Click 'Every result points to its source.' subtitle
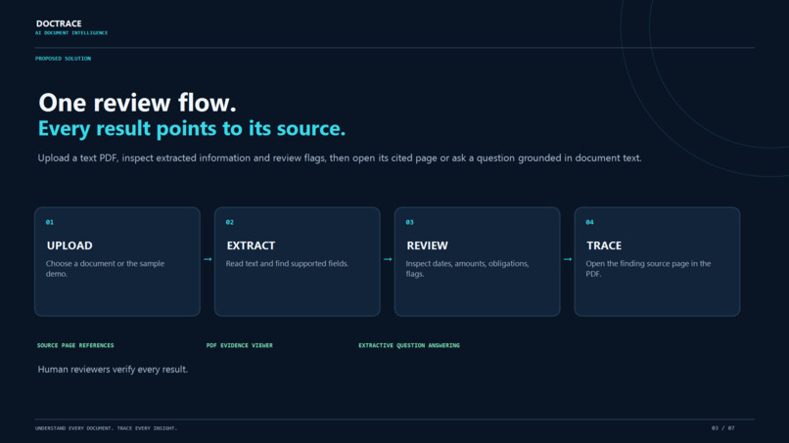The width and height of the screenshot is (789, 443). click(192, 129)
